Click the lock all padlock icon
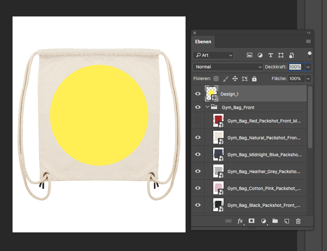327x251 pixels. (x=254, y=79)
